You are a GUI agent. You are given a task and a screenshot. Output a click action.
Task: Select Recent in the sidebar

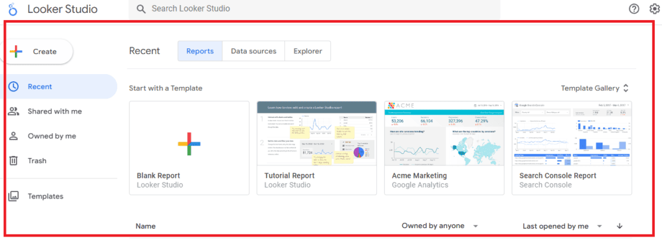61,86
